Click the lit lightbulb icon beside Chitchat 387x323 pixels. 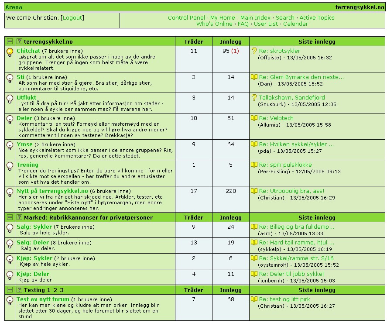10,52
